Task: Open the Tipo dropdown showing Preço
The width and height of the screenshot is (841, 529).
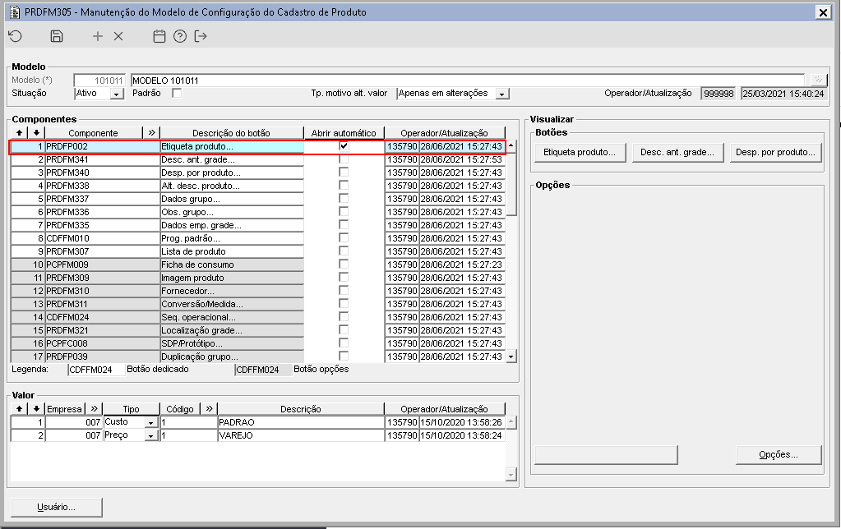Action: tap(151, 435)
